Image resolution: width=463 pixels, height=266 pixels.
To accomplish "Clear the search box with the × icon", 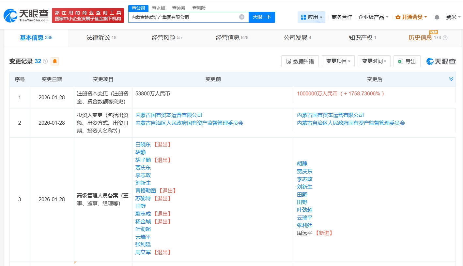I will pos(241,17).
